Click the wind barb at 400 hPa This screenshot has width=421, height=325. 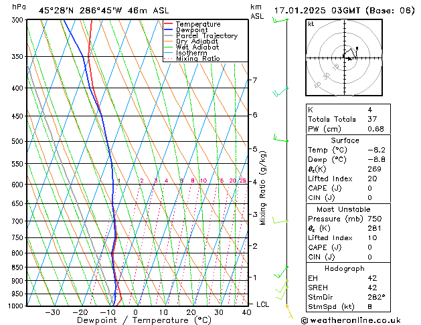[281, 90]
